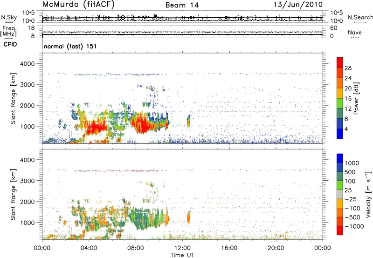Click the Time UT axis title
Screen dimensions: 373x258
click(x=182, y=255)
